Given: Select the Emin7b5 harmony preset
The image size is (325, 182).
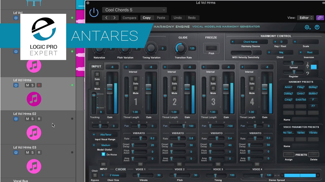Looking at the screenshot, I should pyautogui.click(x=301, y=100).
